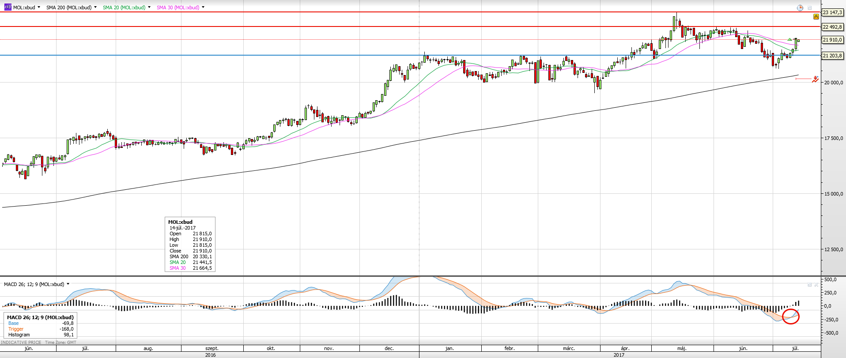The image size is (846, 358).
Task: Click the Low 21 815,0 value
Action: (x=202, y=245)
